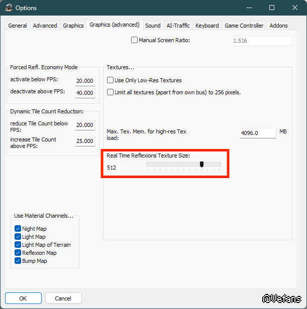Go to the Sound tab

(153, 26)
